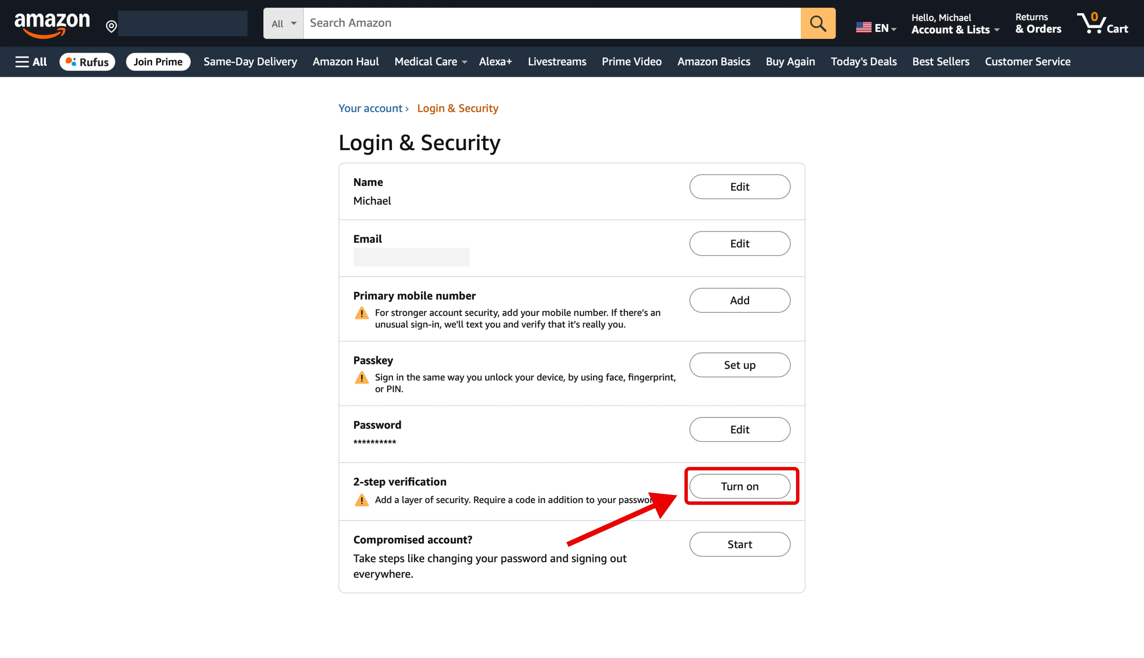Click the delivery location pin icon

[111, 26]
